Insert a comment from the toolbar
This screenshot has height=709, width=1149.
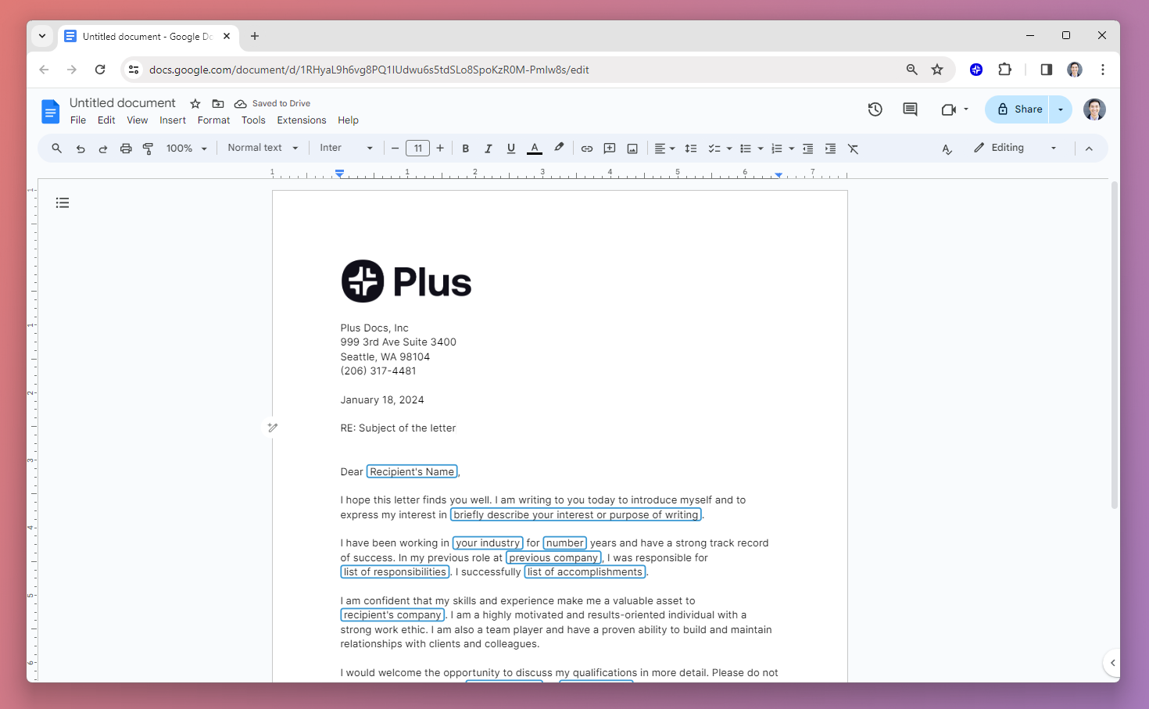pyautogui.click(x=610, y=148)
